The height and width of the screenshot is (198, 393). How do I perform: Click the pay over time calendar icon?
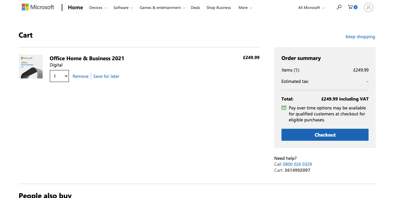click(284, 108)
